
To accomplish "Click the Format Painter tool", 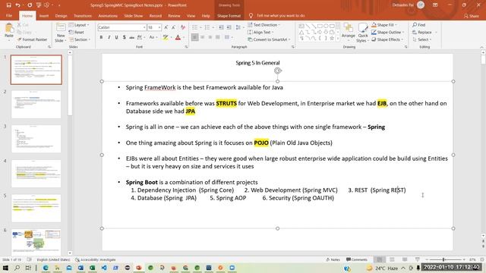I will (32, 39).
